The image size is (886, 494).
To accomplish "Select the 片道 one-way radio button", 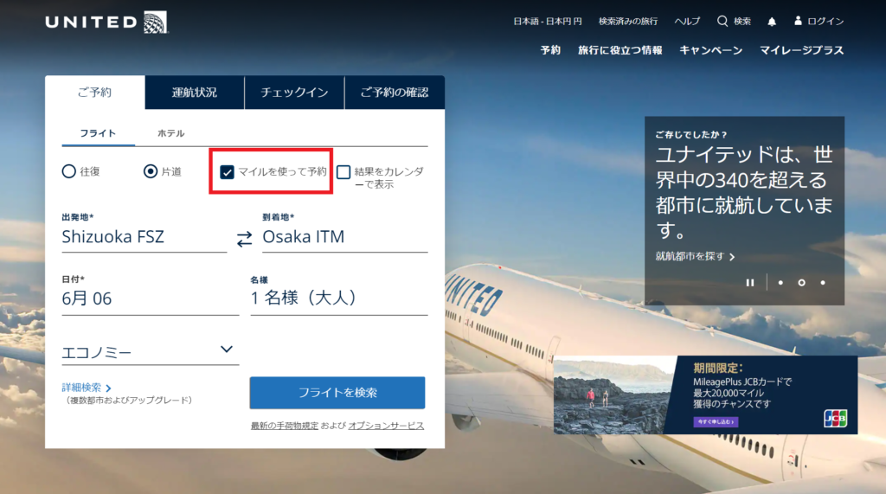I will point(151,171).
